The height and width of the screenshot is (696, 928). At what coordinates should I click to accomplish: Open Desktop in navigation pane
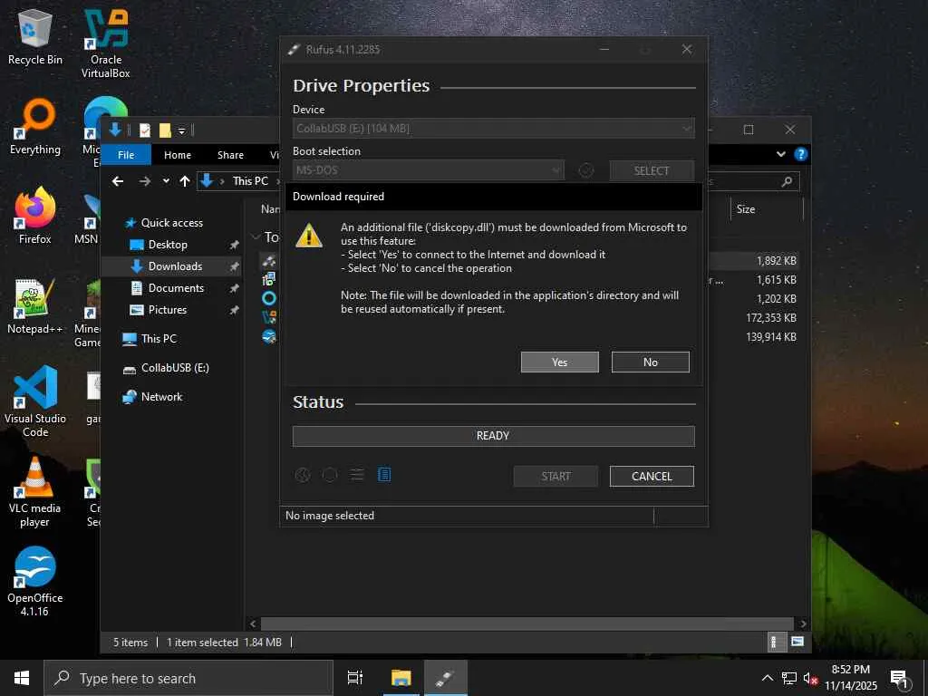coord(168,245)
